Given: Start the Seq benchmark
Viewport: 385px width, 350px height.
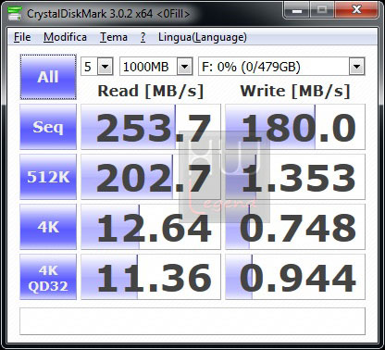Looking at the screenshot, I should point(48,127).
